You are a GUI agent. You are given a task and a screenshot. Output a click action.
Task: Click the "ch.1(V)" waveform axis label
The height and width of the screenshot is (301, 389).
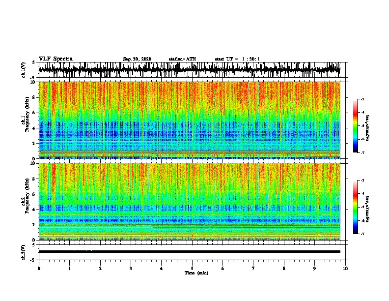pos(23,70)
